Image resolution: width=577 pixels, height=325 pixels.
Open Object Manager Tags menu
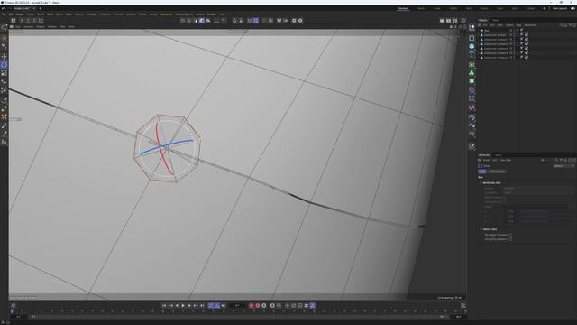pos(518,25)
